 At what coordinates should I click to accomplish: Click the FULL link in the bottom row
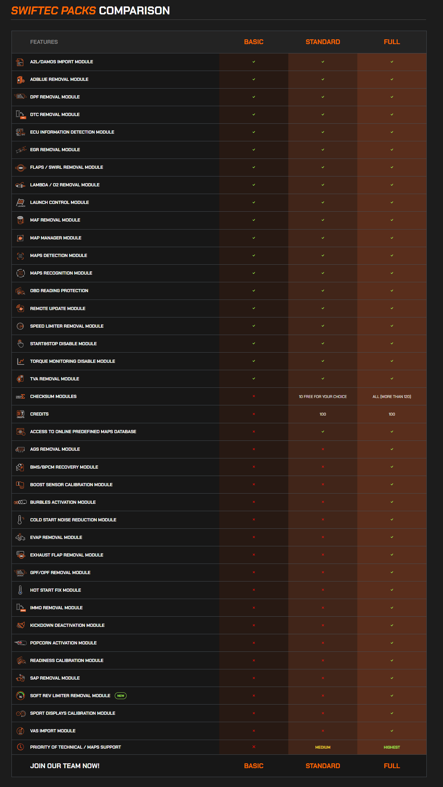392,766
